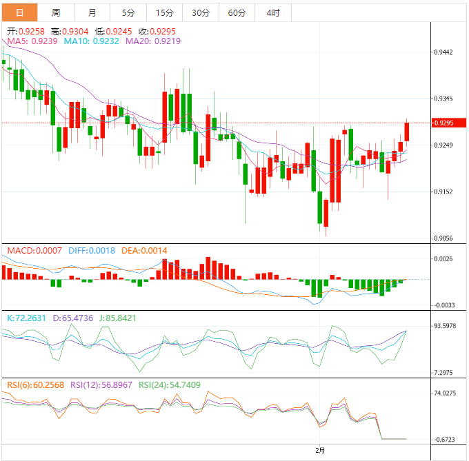Click the DIFF value in MACD panel
Image resolution: width=469 pixels, height=461 pixels.
tap(92, 251)
